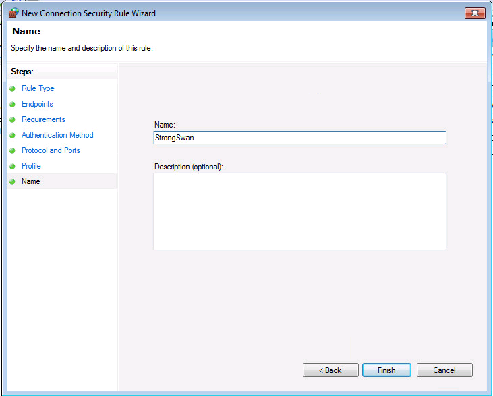Image resolution: width=493 pixels, height=396 pixels.
Task: Click green bullet beside Protocol and Ports
Action: pos(13,150)
